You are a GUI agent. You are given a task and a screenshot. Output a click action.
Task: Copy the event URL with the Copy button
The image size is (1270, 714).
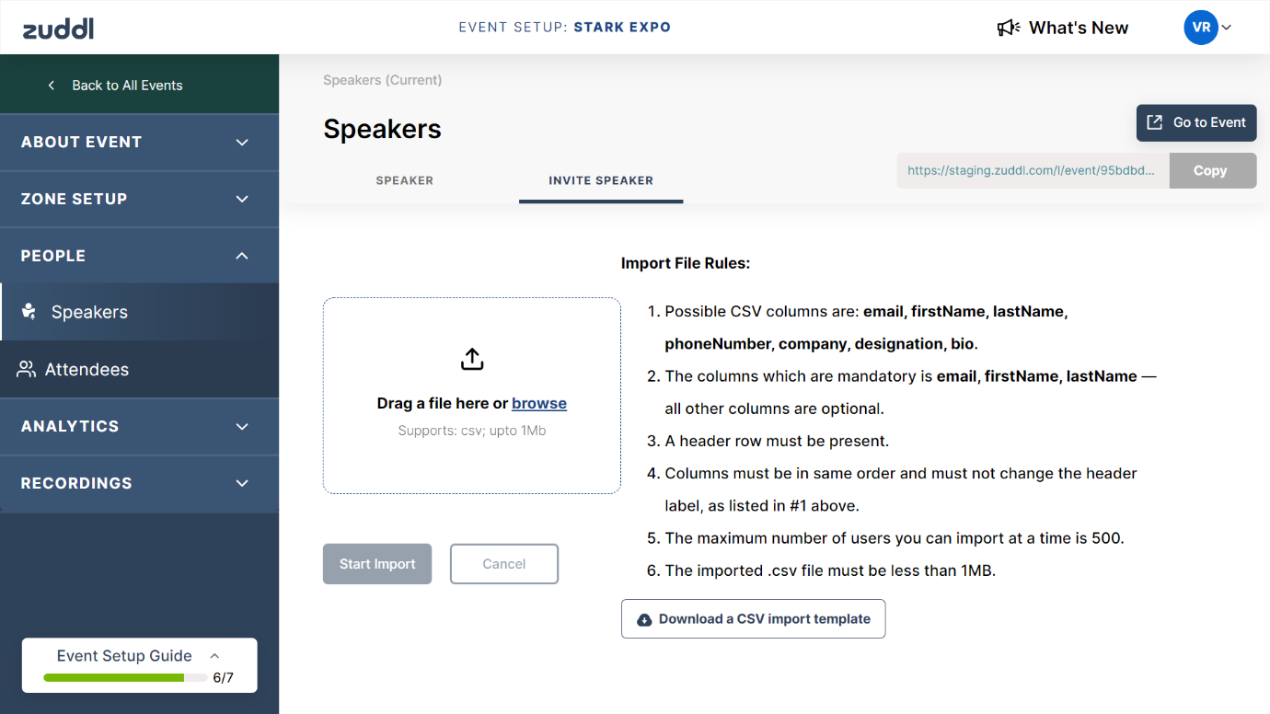click(x=1212, y=170)
